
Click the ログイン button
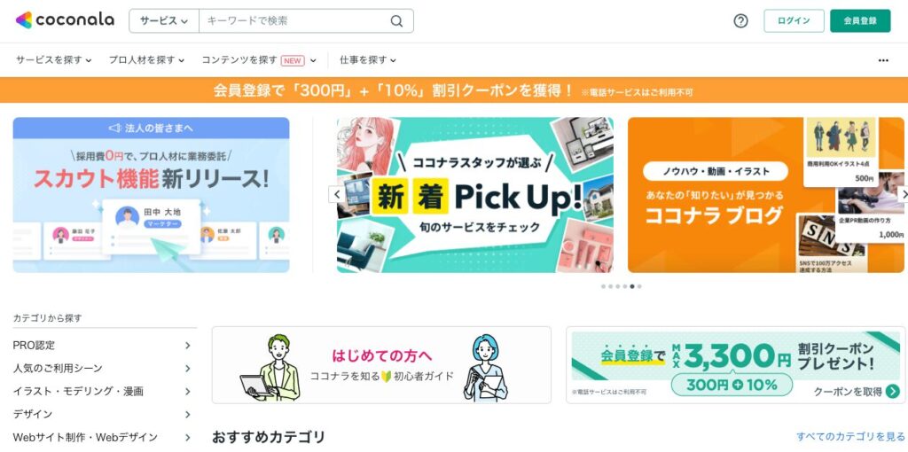tap(794, 21)
